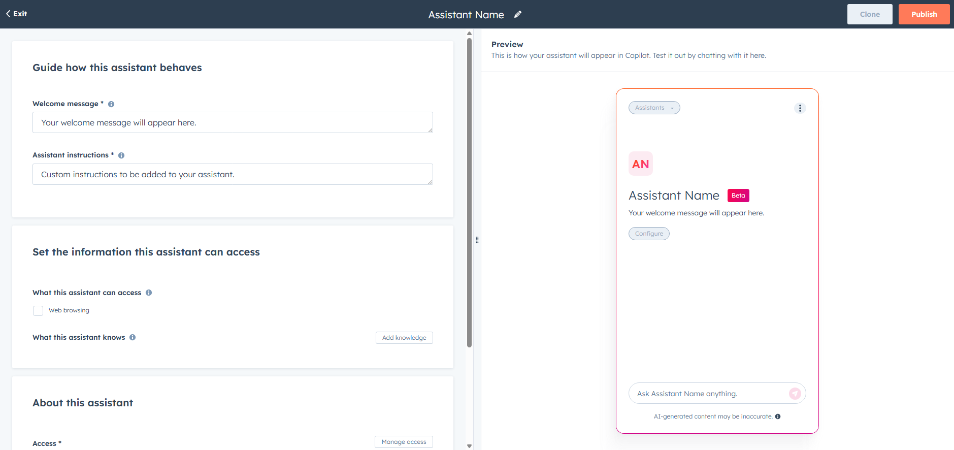Click the Configure button in preview
Viewport: 954px width, 450px height.
(649, 234)
